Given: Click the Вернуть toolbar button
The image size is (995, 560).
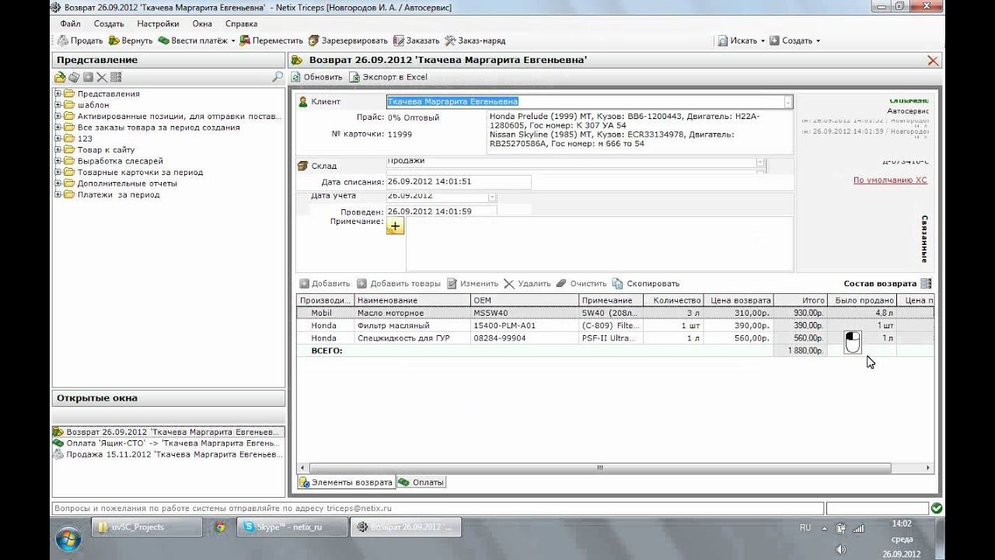Looking at the screenshot, I should (x=131, y=40).
